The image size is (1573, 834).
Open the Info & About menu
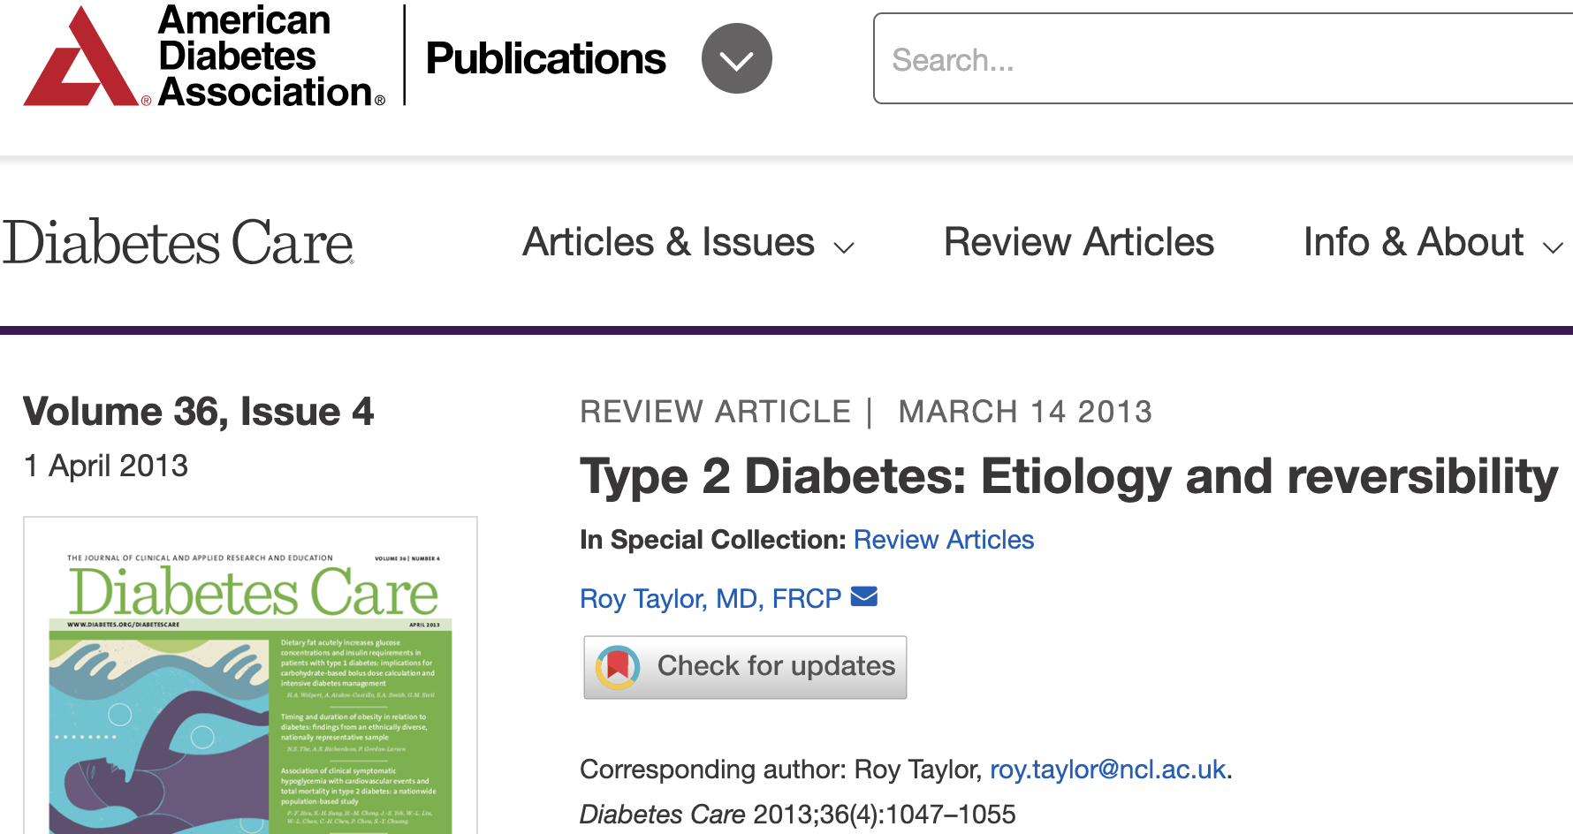(1413, 243)
